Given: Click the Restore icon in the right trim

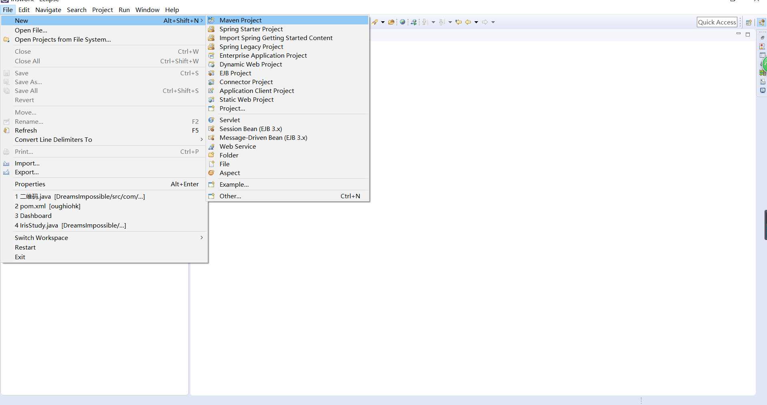Looking at the screenshot, I should pos(763,38).
